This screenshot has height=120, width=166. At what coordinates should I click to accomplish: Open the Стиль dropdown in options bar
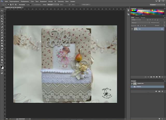click(x=53, y=5)
